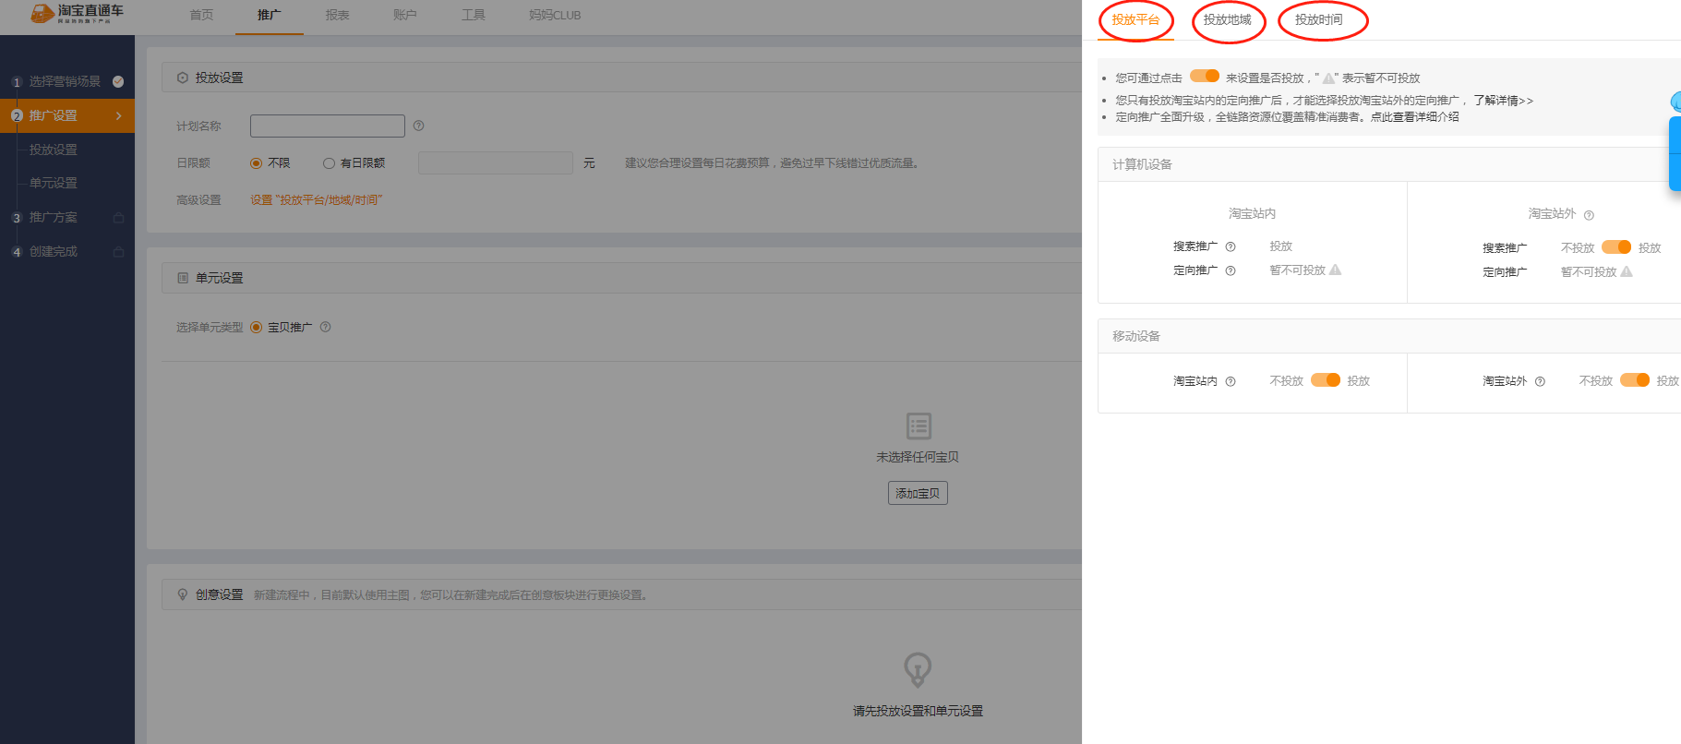Click help icon beside 计划名称 input
Screen dimensions: 1681x744
(418, 126)
